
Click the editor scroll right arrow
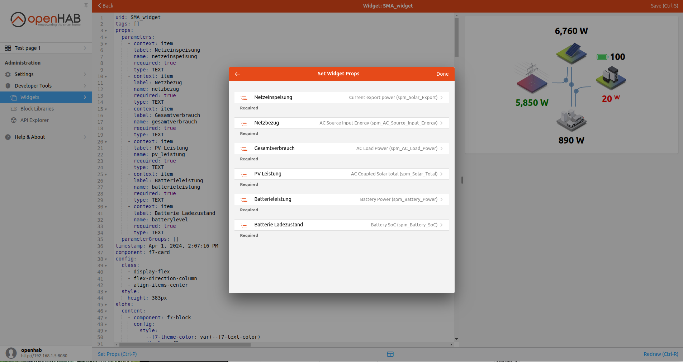coord(451,344)
